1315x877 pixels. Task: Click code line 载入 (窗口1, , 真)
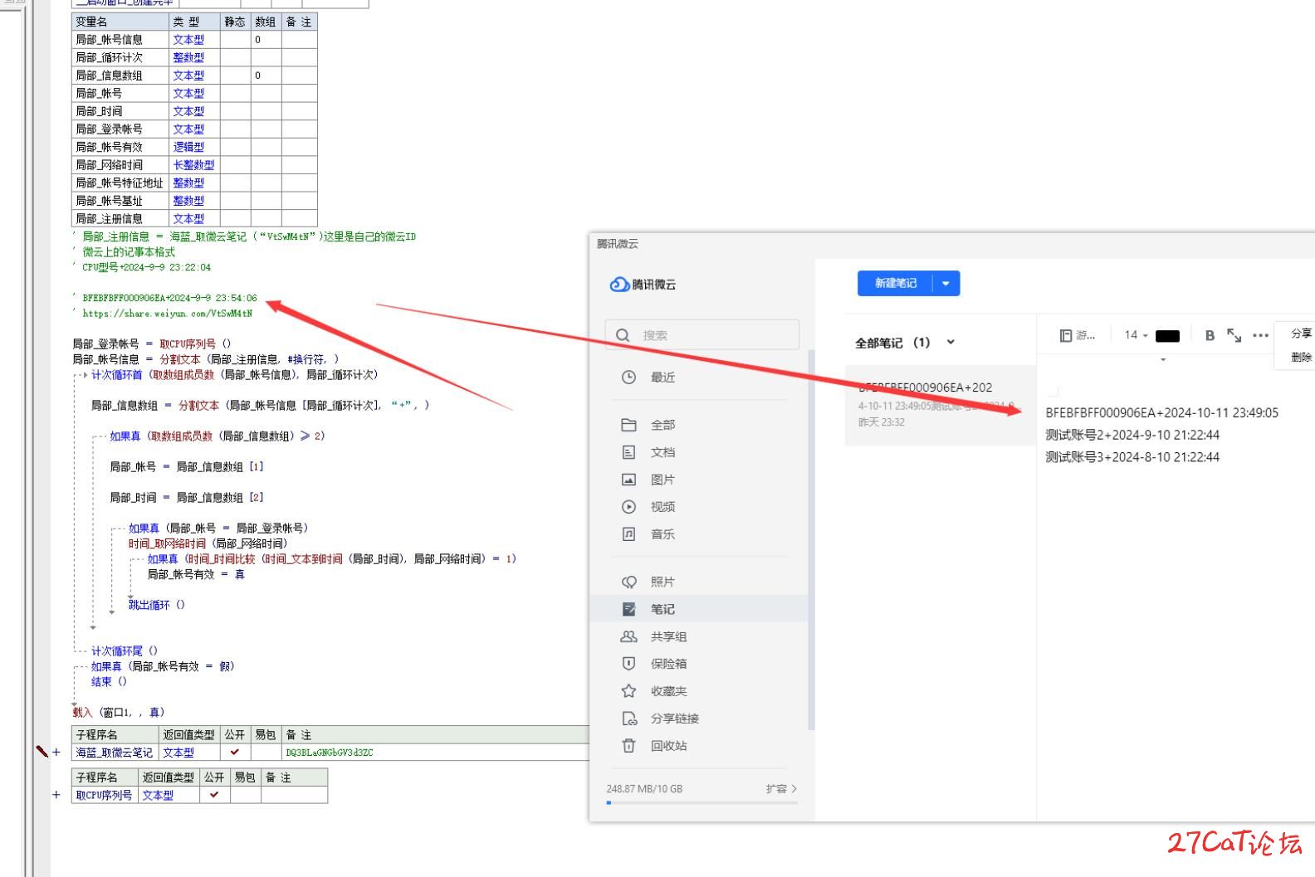(x=119, y=713)
